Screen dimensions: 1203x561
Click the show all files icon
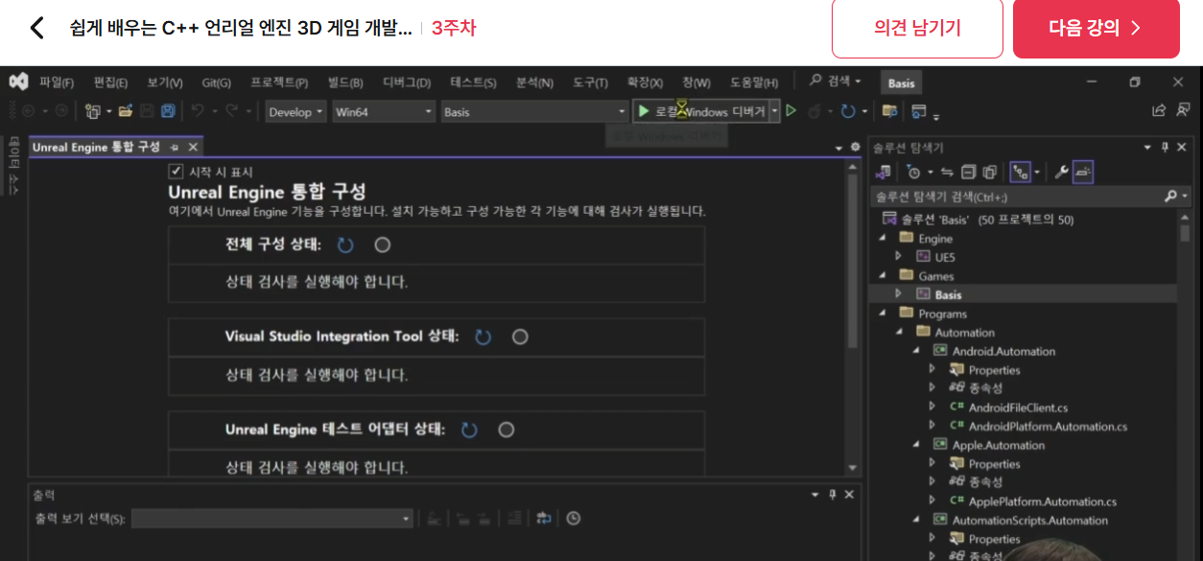pyautogui.click(x=989, y=172)
